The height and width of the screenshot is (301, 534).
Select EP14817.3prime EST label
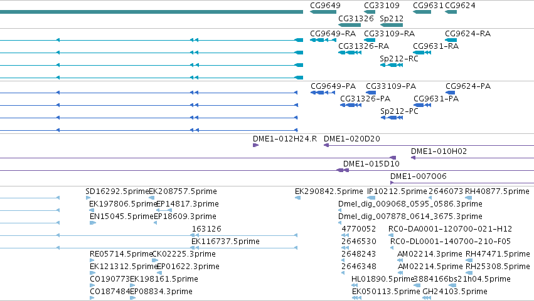188,204
